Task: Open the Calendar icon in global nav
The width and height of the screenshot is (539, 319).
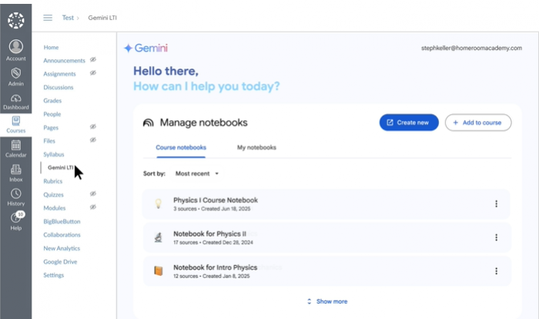Action: [x=16, y=145]
